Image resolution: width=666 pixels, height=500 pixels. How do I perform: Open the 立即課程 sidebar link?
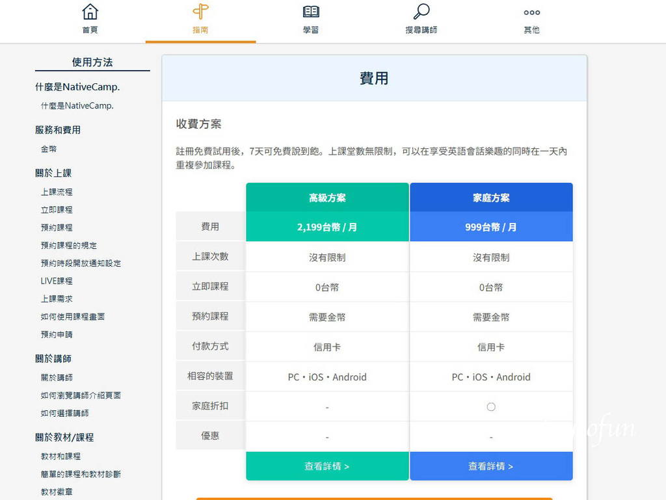tap(57, 209)
